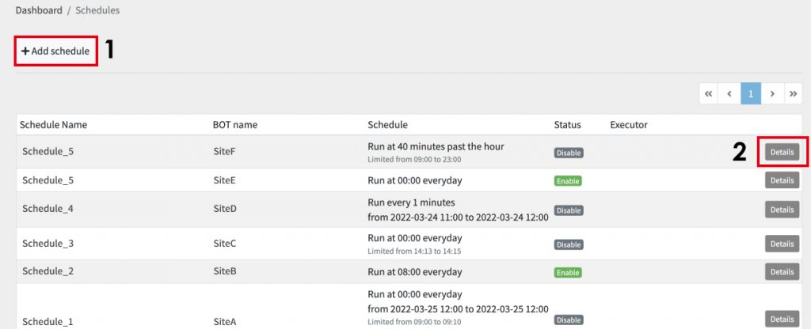
Task: Go to next page arrow
Action: [772, 93]
